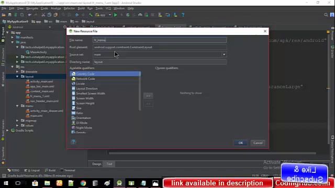Screen dimensions: 335x188
Task: Expand the drawable folder node
Action: coord(17,72)
